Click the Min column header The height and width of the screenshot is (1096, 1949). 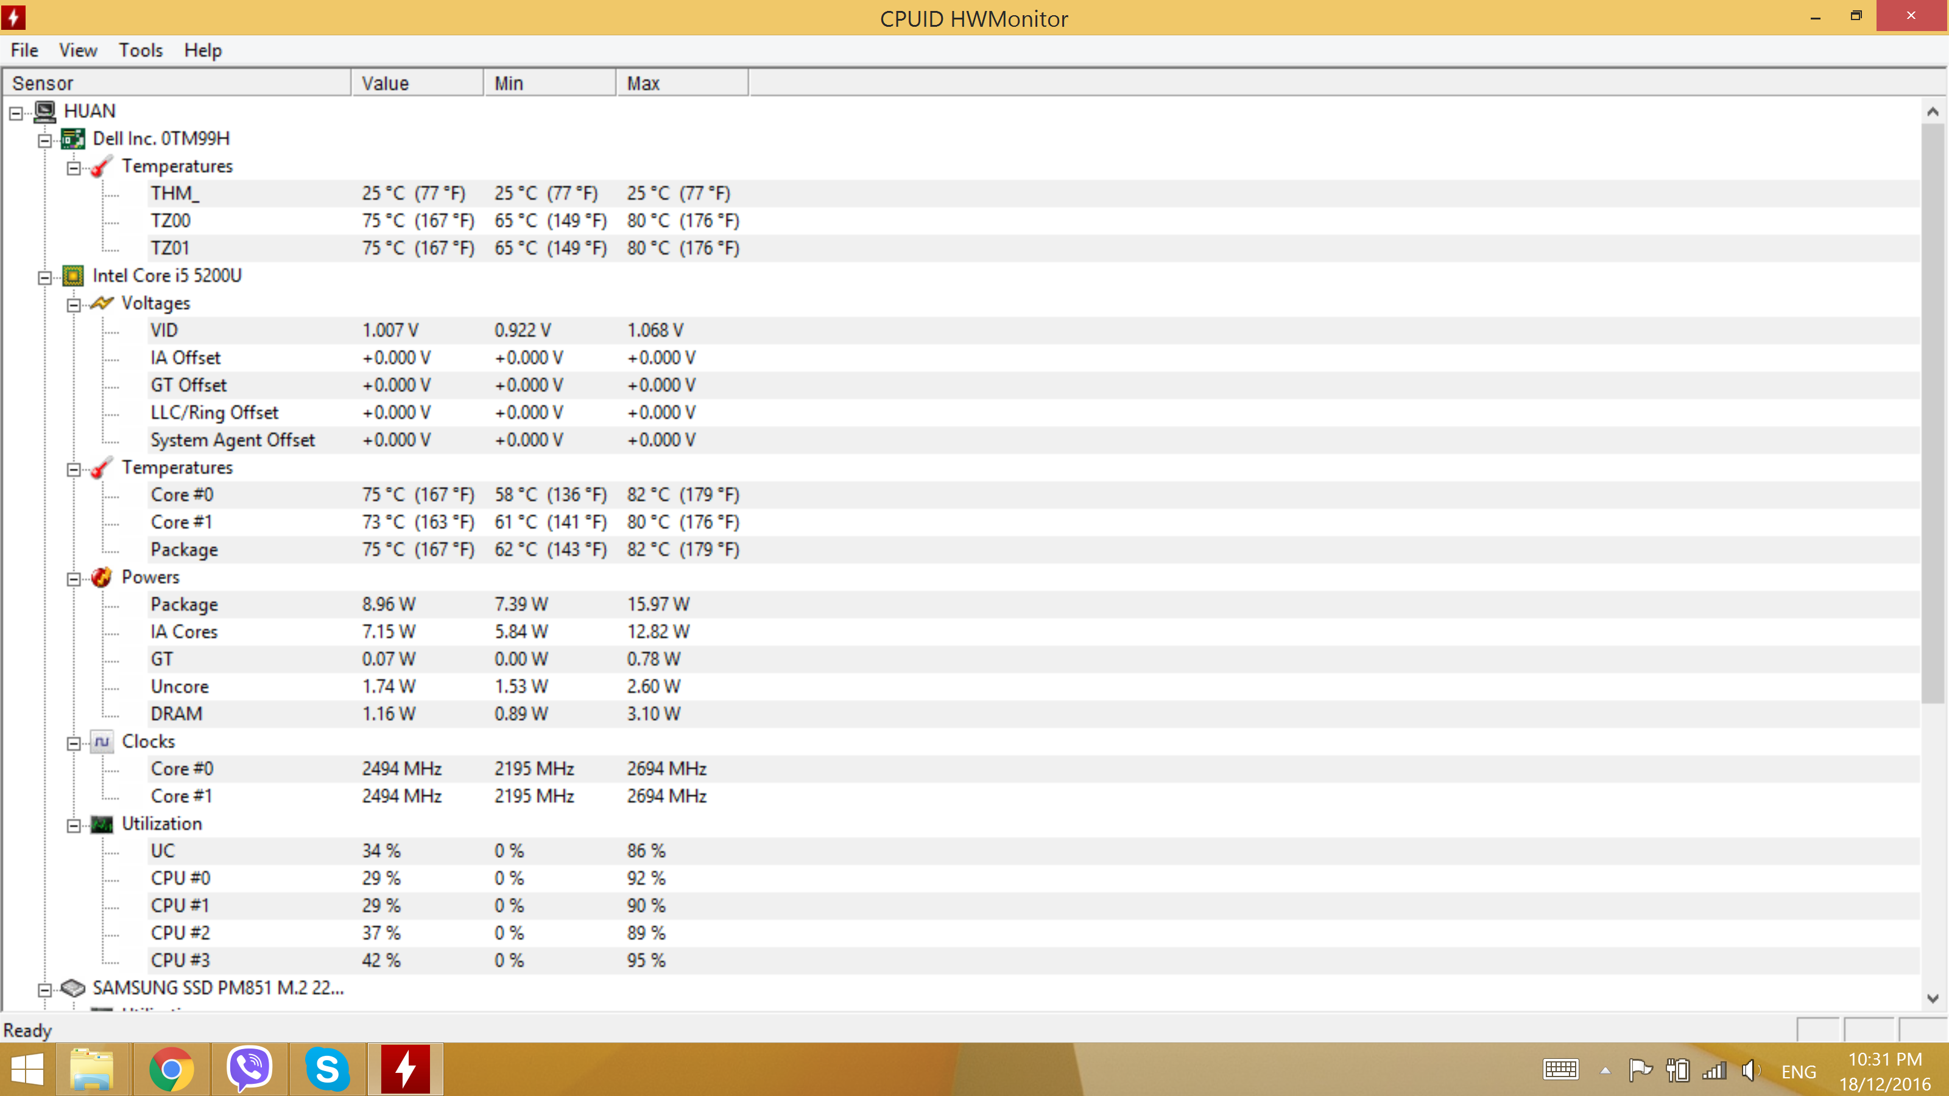pos(550,83)
